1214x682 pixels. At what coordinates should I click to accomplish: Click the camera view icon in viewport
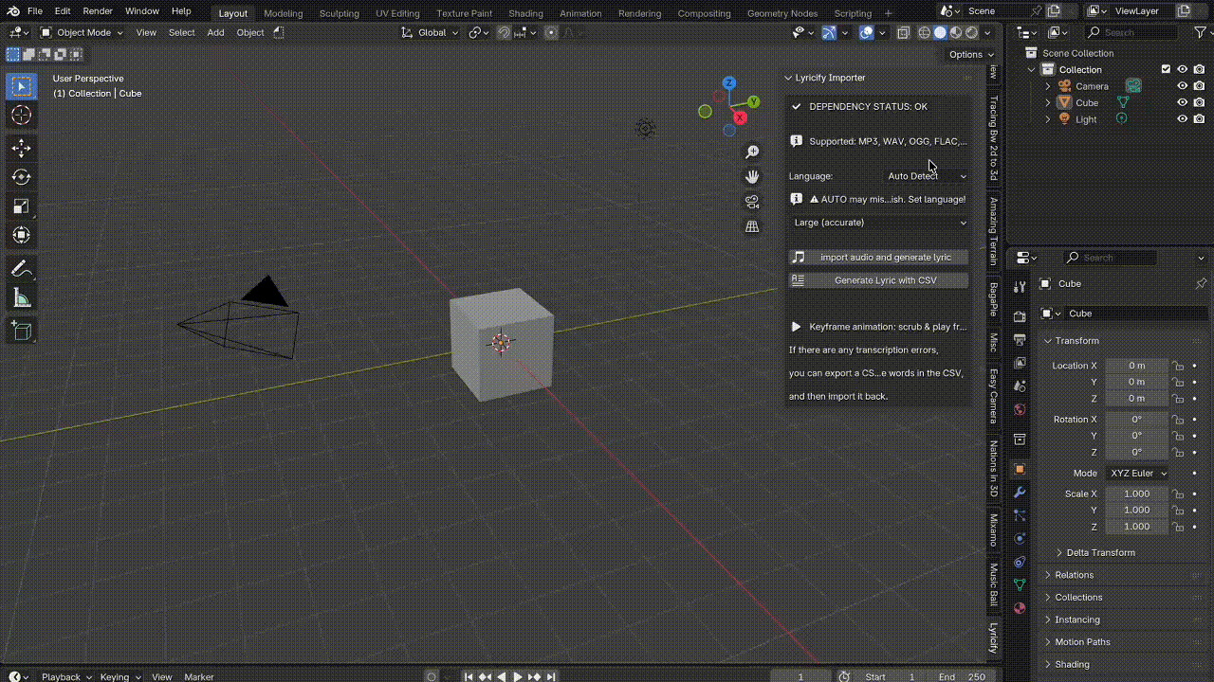click(752, 202)
